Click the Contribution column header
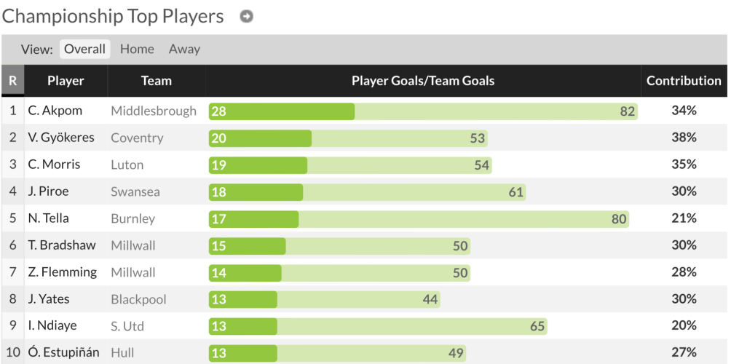The image size is (731, 364). coord(684,81)
